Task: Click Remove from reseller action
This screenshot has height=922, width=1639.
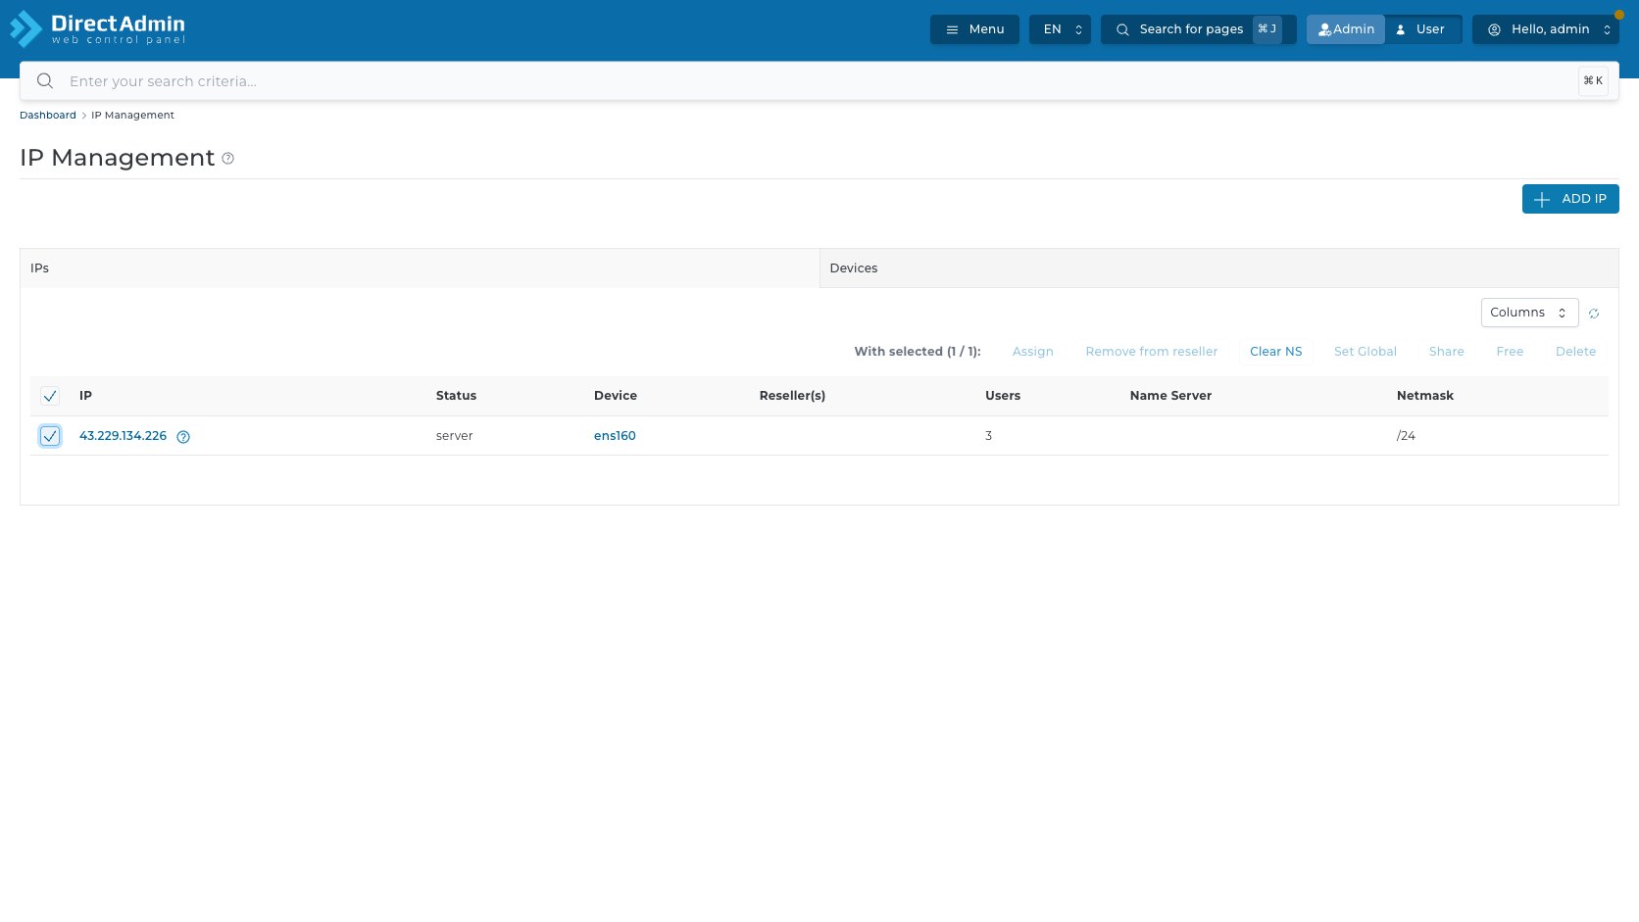Action: coord(1151,352)
